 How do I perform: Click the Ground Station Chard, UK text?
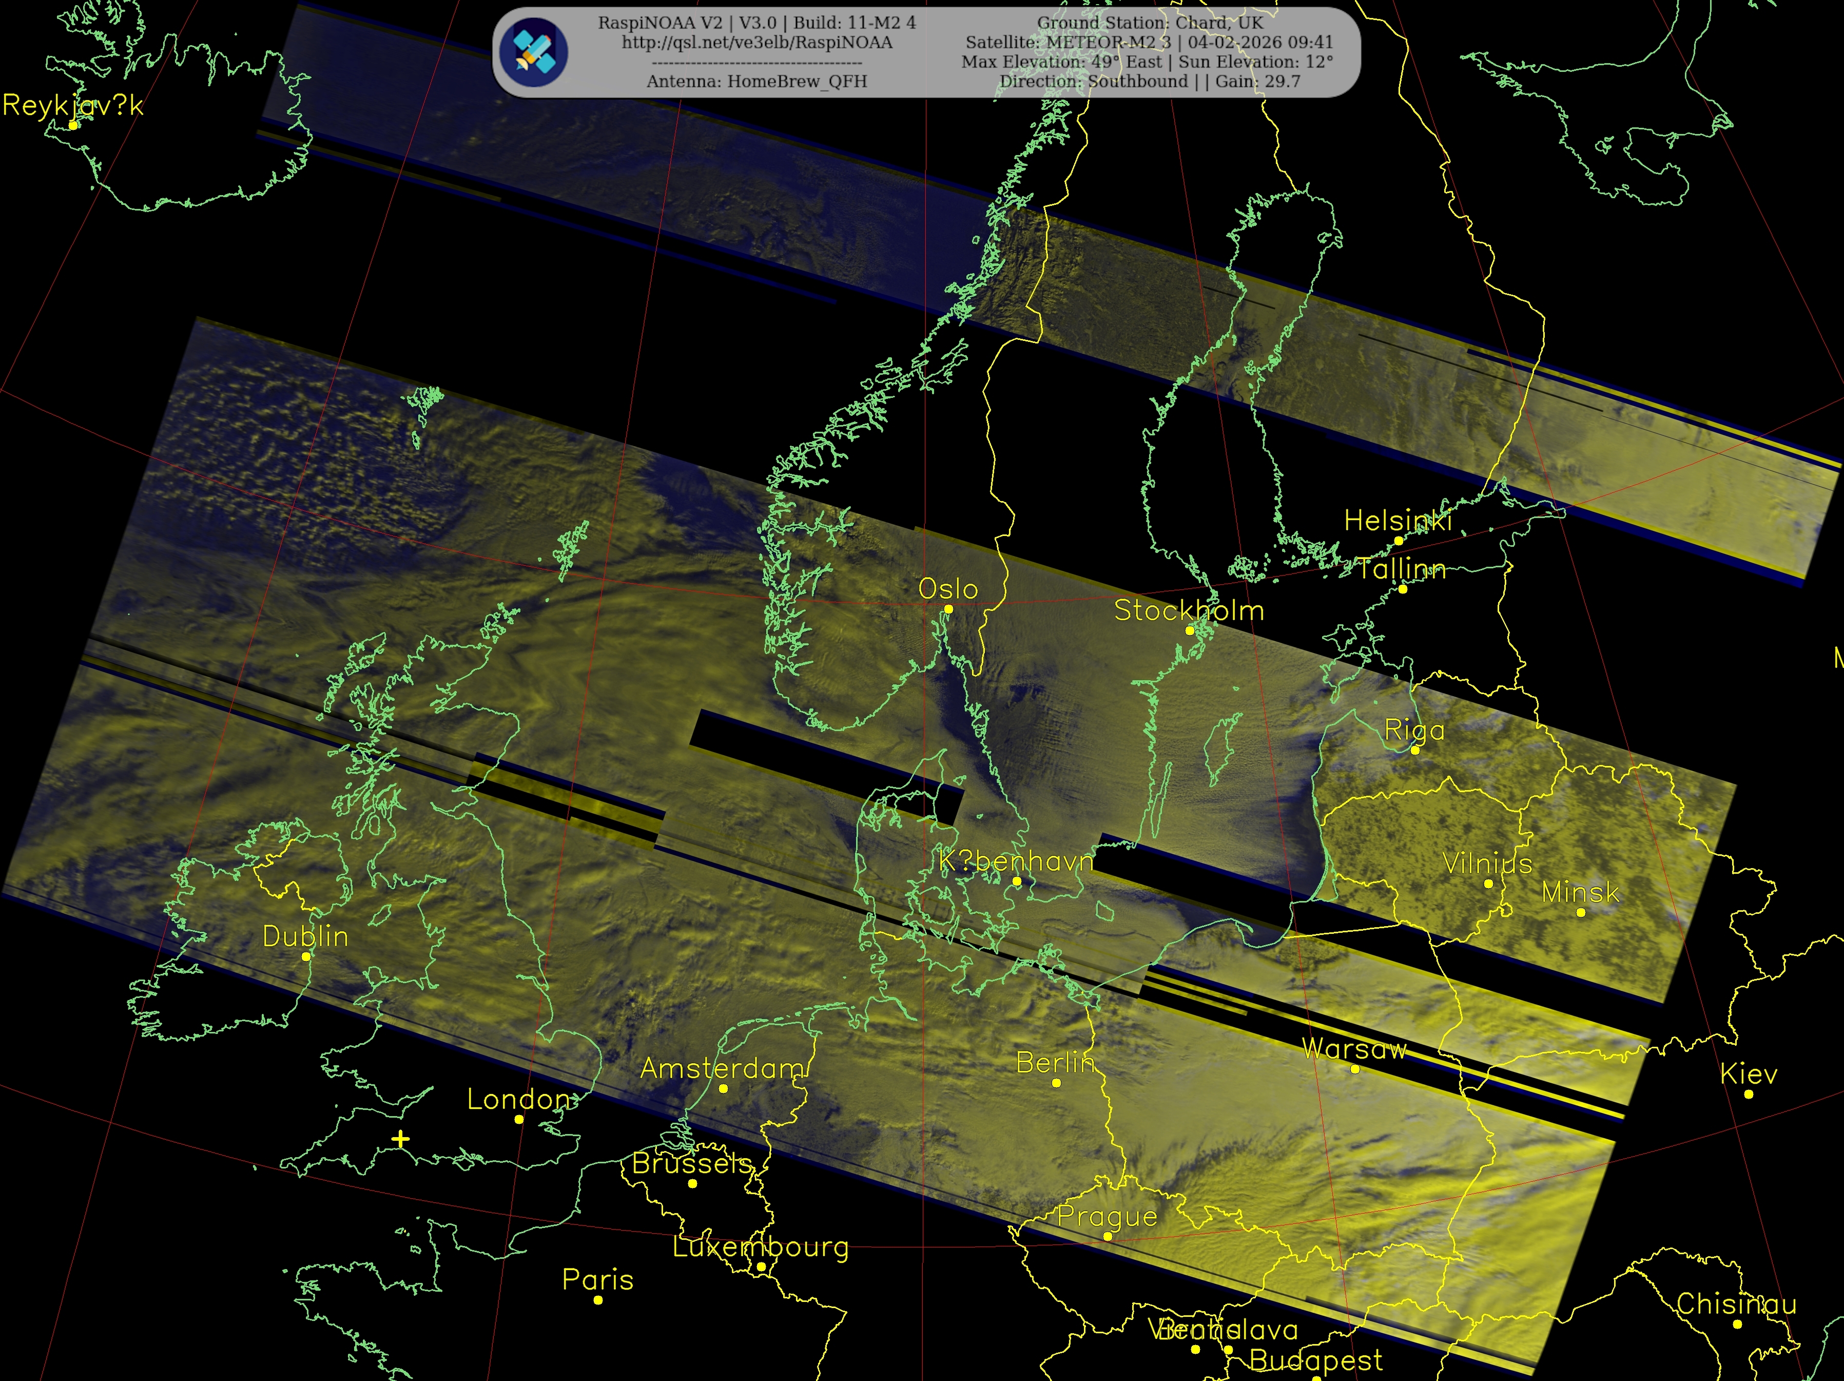tap(1150, 23)
